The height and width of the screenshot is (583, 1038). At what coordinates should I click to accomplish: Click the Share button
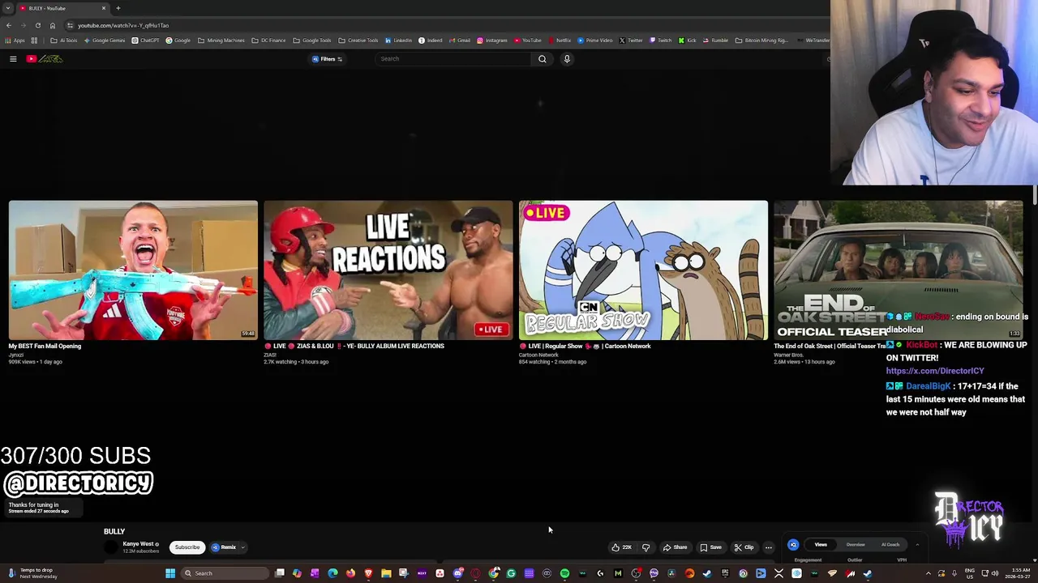tap(675, 547)
